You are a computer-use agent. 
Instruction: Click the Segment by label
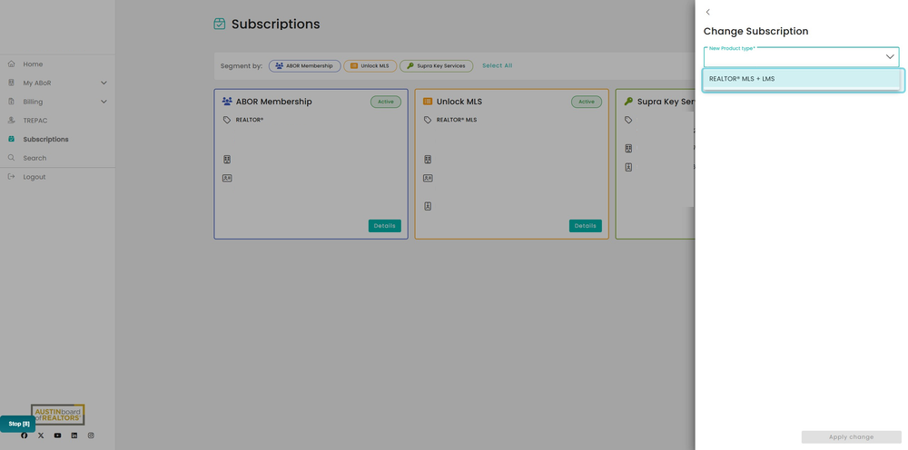tap(242, 66)
